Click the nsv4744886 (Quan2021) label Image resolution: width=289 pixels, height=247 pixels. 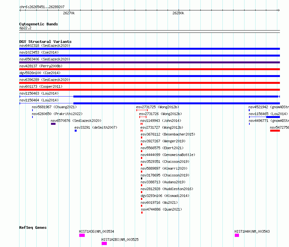161,209
